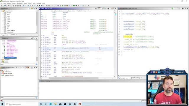
Task: Open File Explorer from the taskbar
Action: coord(56,104)
